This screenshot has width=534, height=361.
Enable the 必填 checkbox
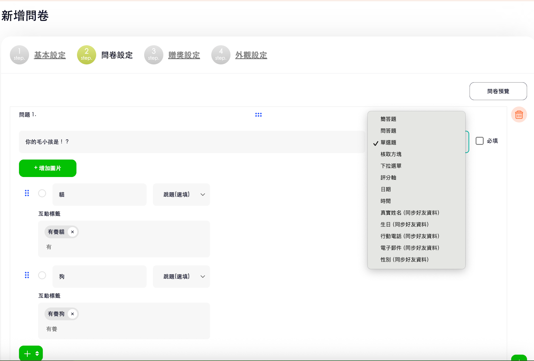tap(480, 141)
